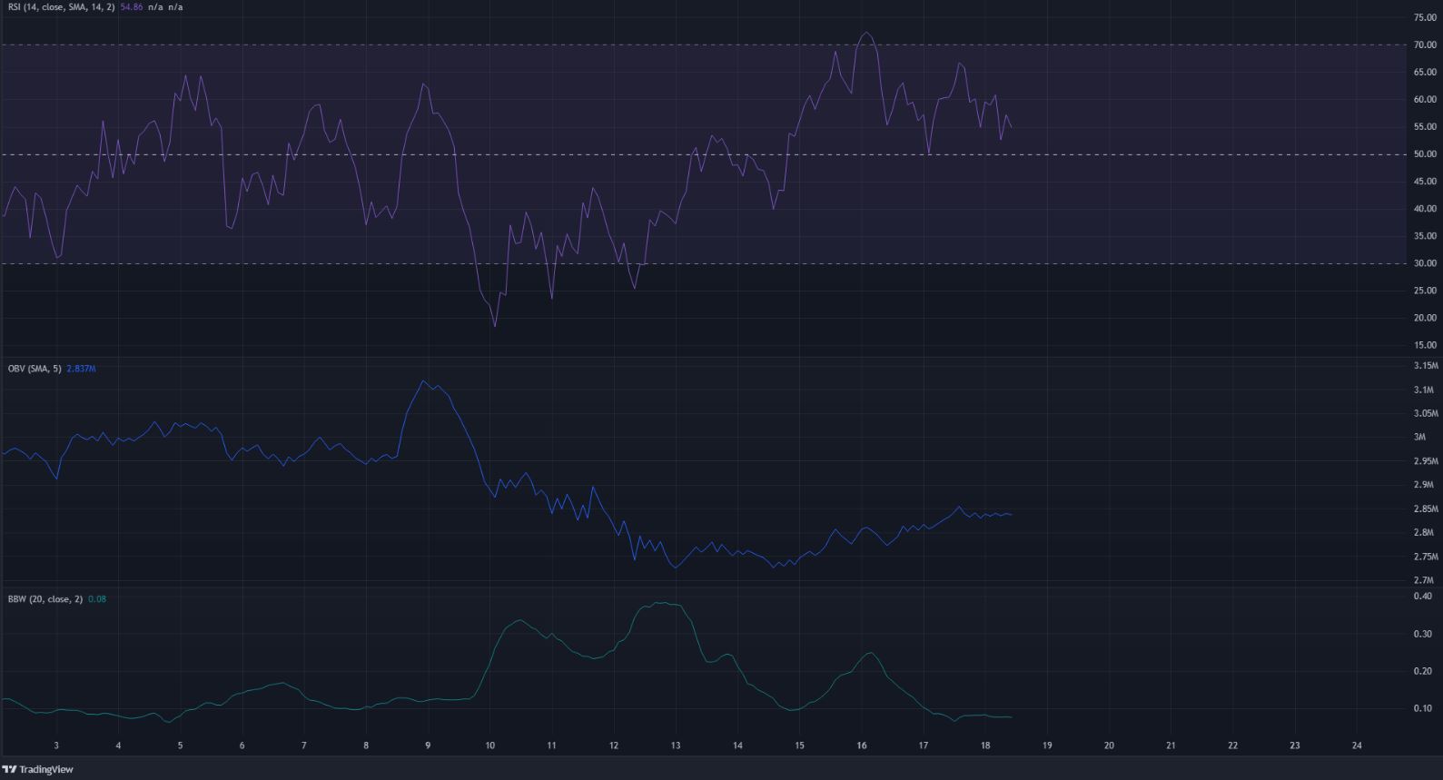Image resolution: width=1443 pixels, height=780 pixels.
Task: Click date 3 on time axis
Action: pyautogui.click(x=56, y=745)
